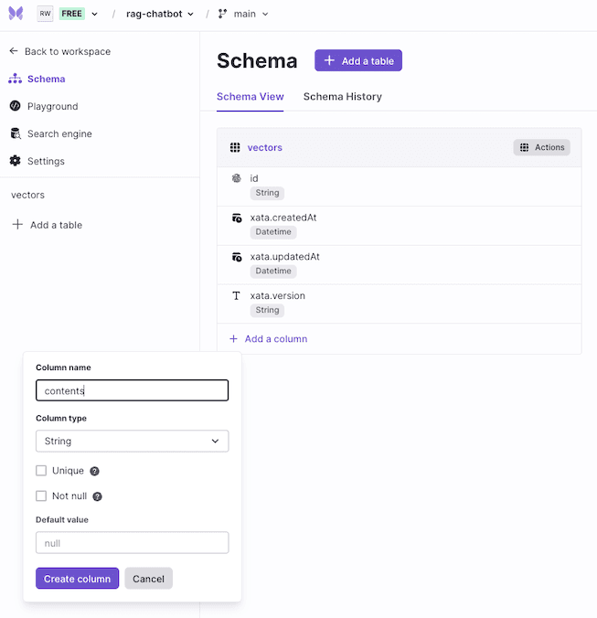Click the Create column button
The image size is (597, 618).
point(77,579)
